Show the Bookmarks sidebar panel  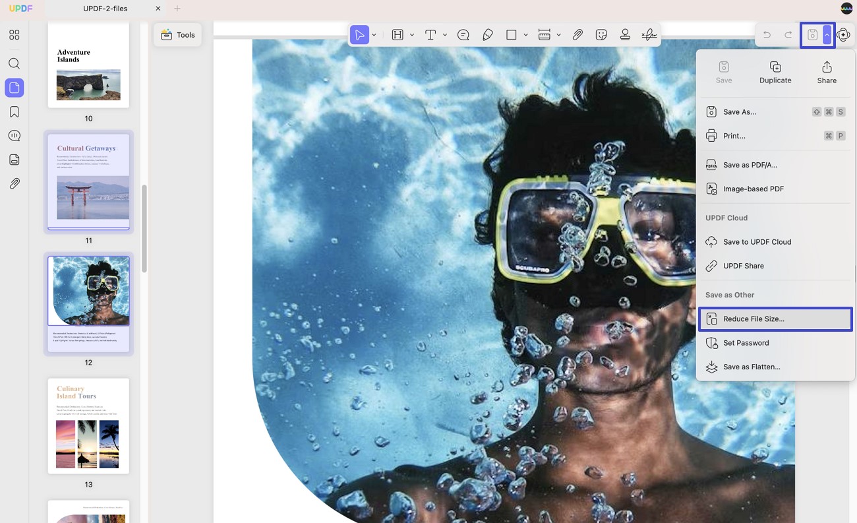14,111
